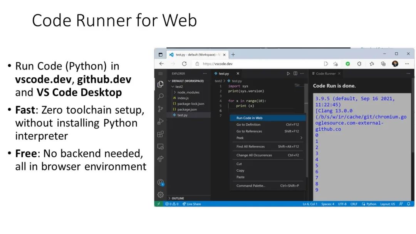Open the Peek submenu
Screen dimensions: 416x234
[x=268, y=138]
